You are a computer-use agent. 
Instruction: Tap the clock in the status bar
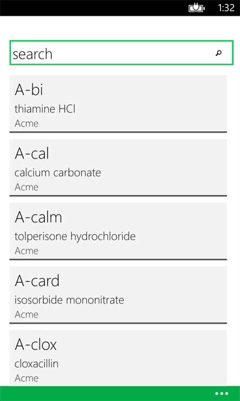226,8
